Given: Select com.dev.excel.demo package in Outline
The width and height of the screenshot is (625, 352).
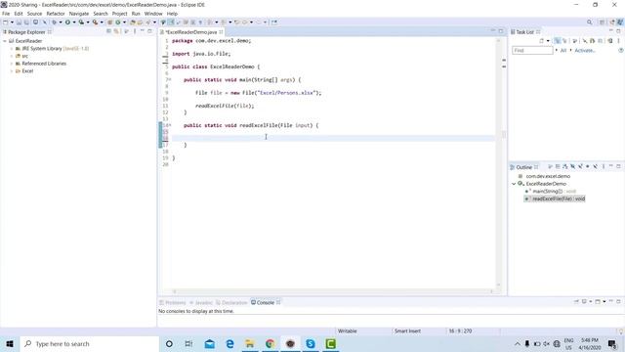Looking at the screenshot, I should (545, 176).
